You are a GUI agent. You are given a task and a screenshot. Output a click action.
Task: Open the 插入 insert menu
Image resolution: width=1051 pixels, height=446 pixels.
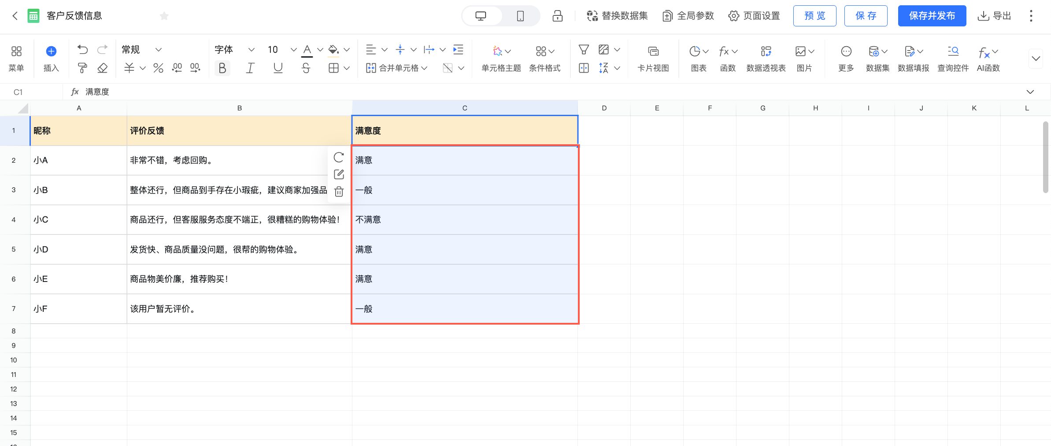[x=51, y=58]
